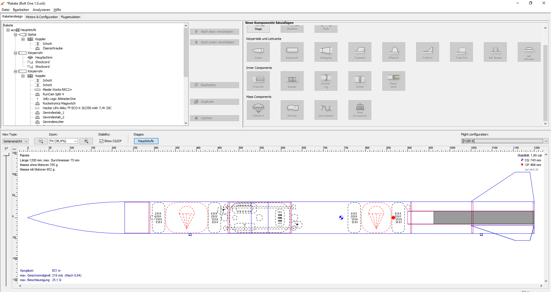The width and height of the screenshot is (551, 292).
Task: Add a Spitze nose cone component
Action: coord(258,52)
